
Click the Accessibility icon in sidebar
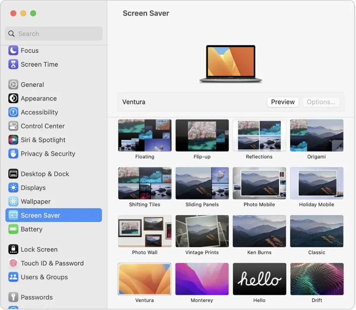point(13,112)
